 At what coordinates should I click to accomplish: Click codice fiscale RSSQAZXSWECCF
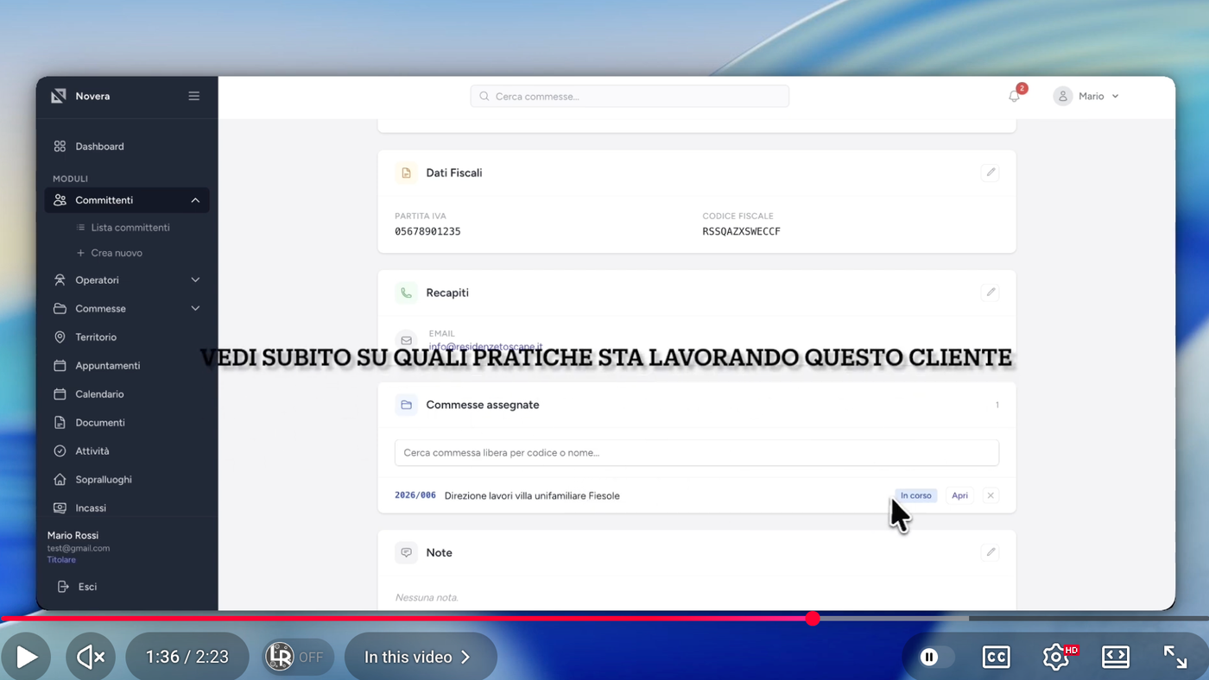click(742, 231)
